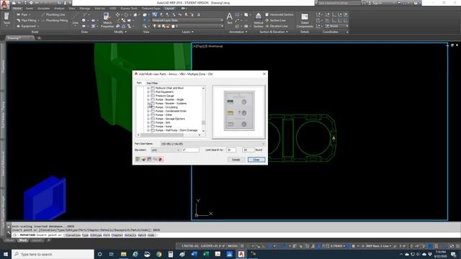The image size is (461, 259).
Task: Open Microsoft Edge from the taskbar
Action: coord(135,254)
